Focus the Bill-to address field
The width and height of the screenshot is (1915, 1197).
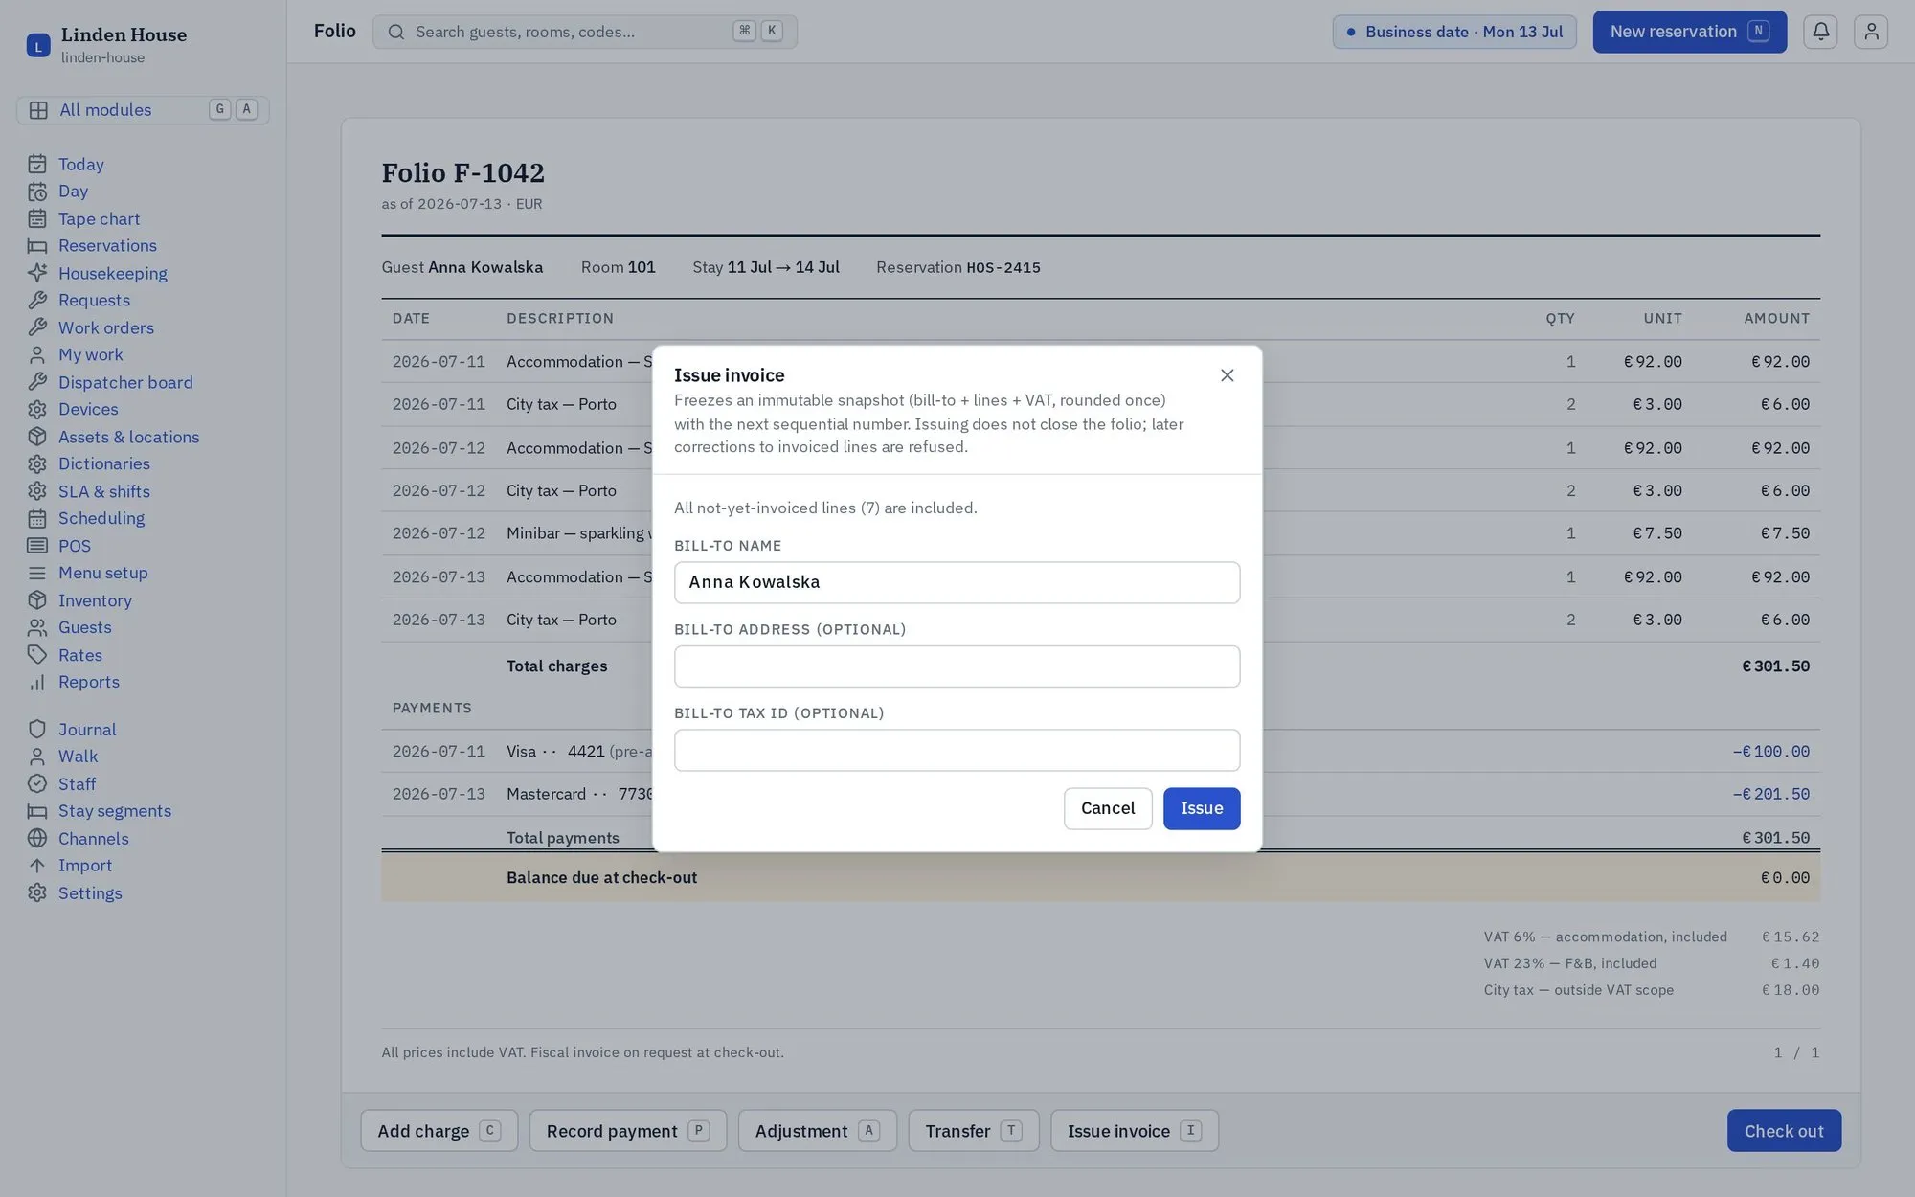(x=957, y=666)
